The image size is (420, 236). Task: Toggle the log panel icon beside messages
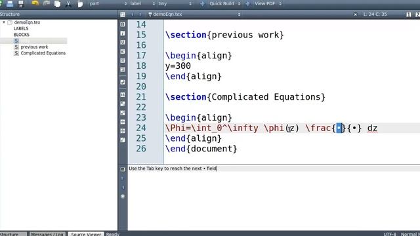click(x=123, y=169)
